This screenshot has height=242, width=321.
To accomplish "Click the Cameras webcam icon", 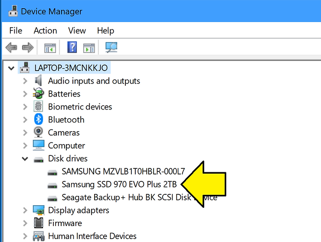I will pos(38,132).
